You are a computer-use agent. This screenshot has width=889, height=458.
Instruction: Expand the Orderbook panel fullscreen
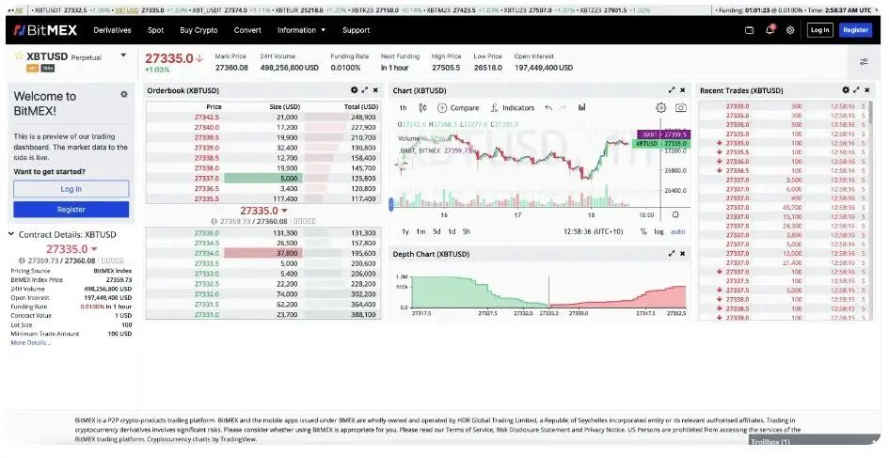pyautogui.click(x=365, y=90)
